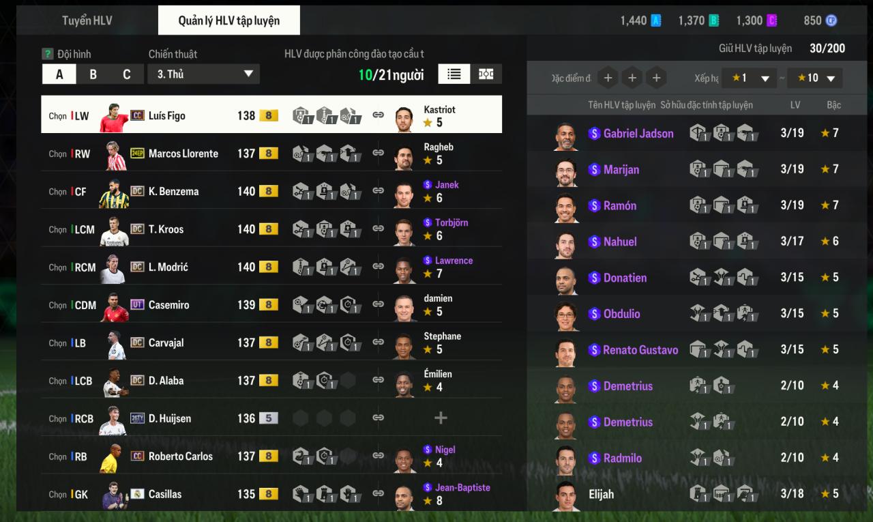
Task: Select squad B toggle
Action: pos(93,74)
